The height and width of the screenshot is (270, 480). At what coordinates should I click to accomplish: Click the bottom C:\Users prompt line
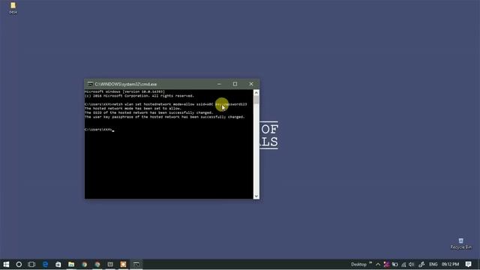99,130
